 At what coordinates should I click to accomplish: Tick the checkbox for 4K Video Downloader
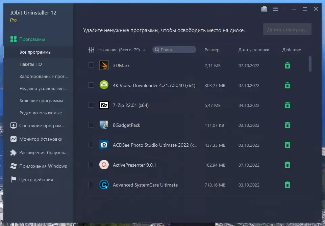pyautogui.click(x=91, y=85)
